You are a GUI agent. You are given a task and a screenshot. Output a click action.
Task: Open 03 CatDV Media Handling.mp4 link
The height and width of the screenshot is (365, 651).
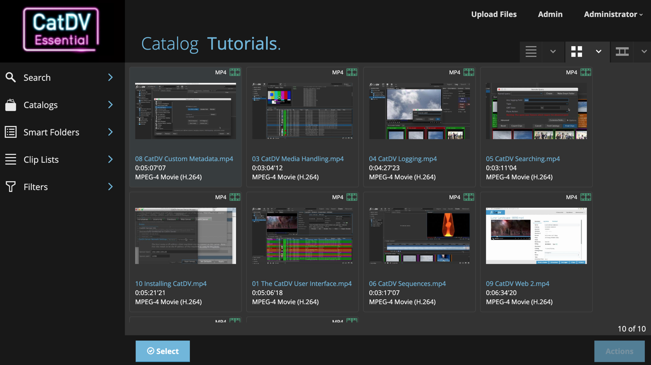298,159
